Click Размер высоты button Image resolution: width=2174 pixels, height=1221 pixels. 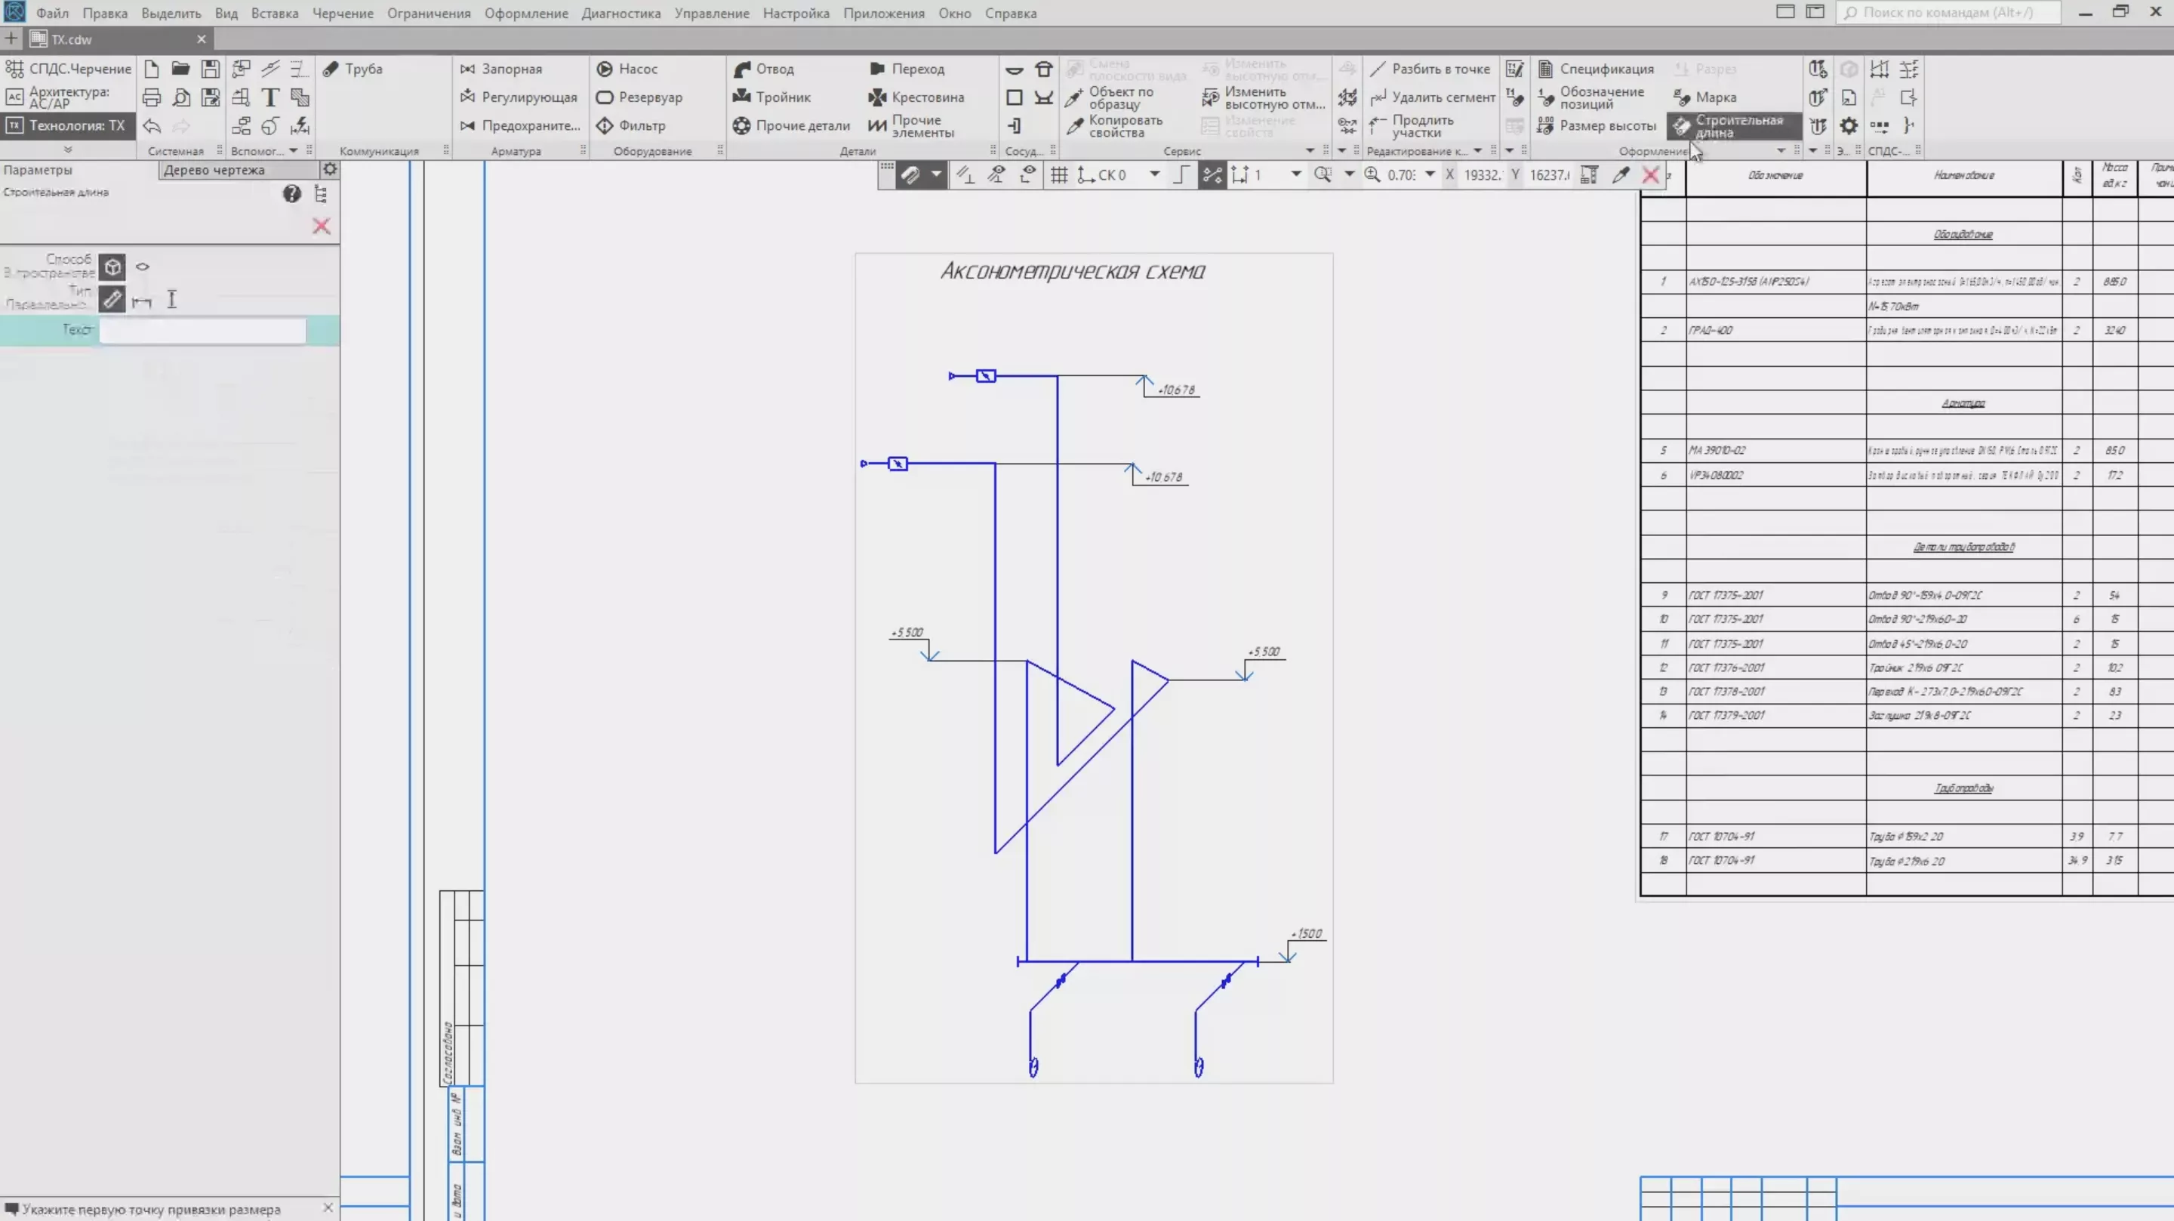(1597, 126)
